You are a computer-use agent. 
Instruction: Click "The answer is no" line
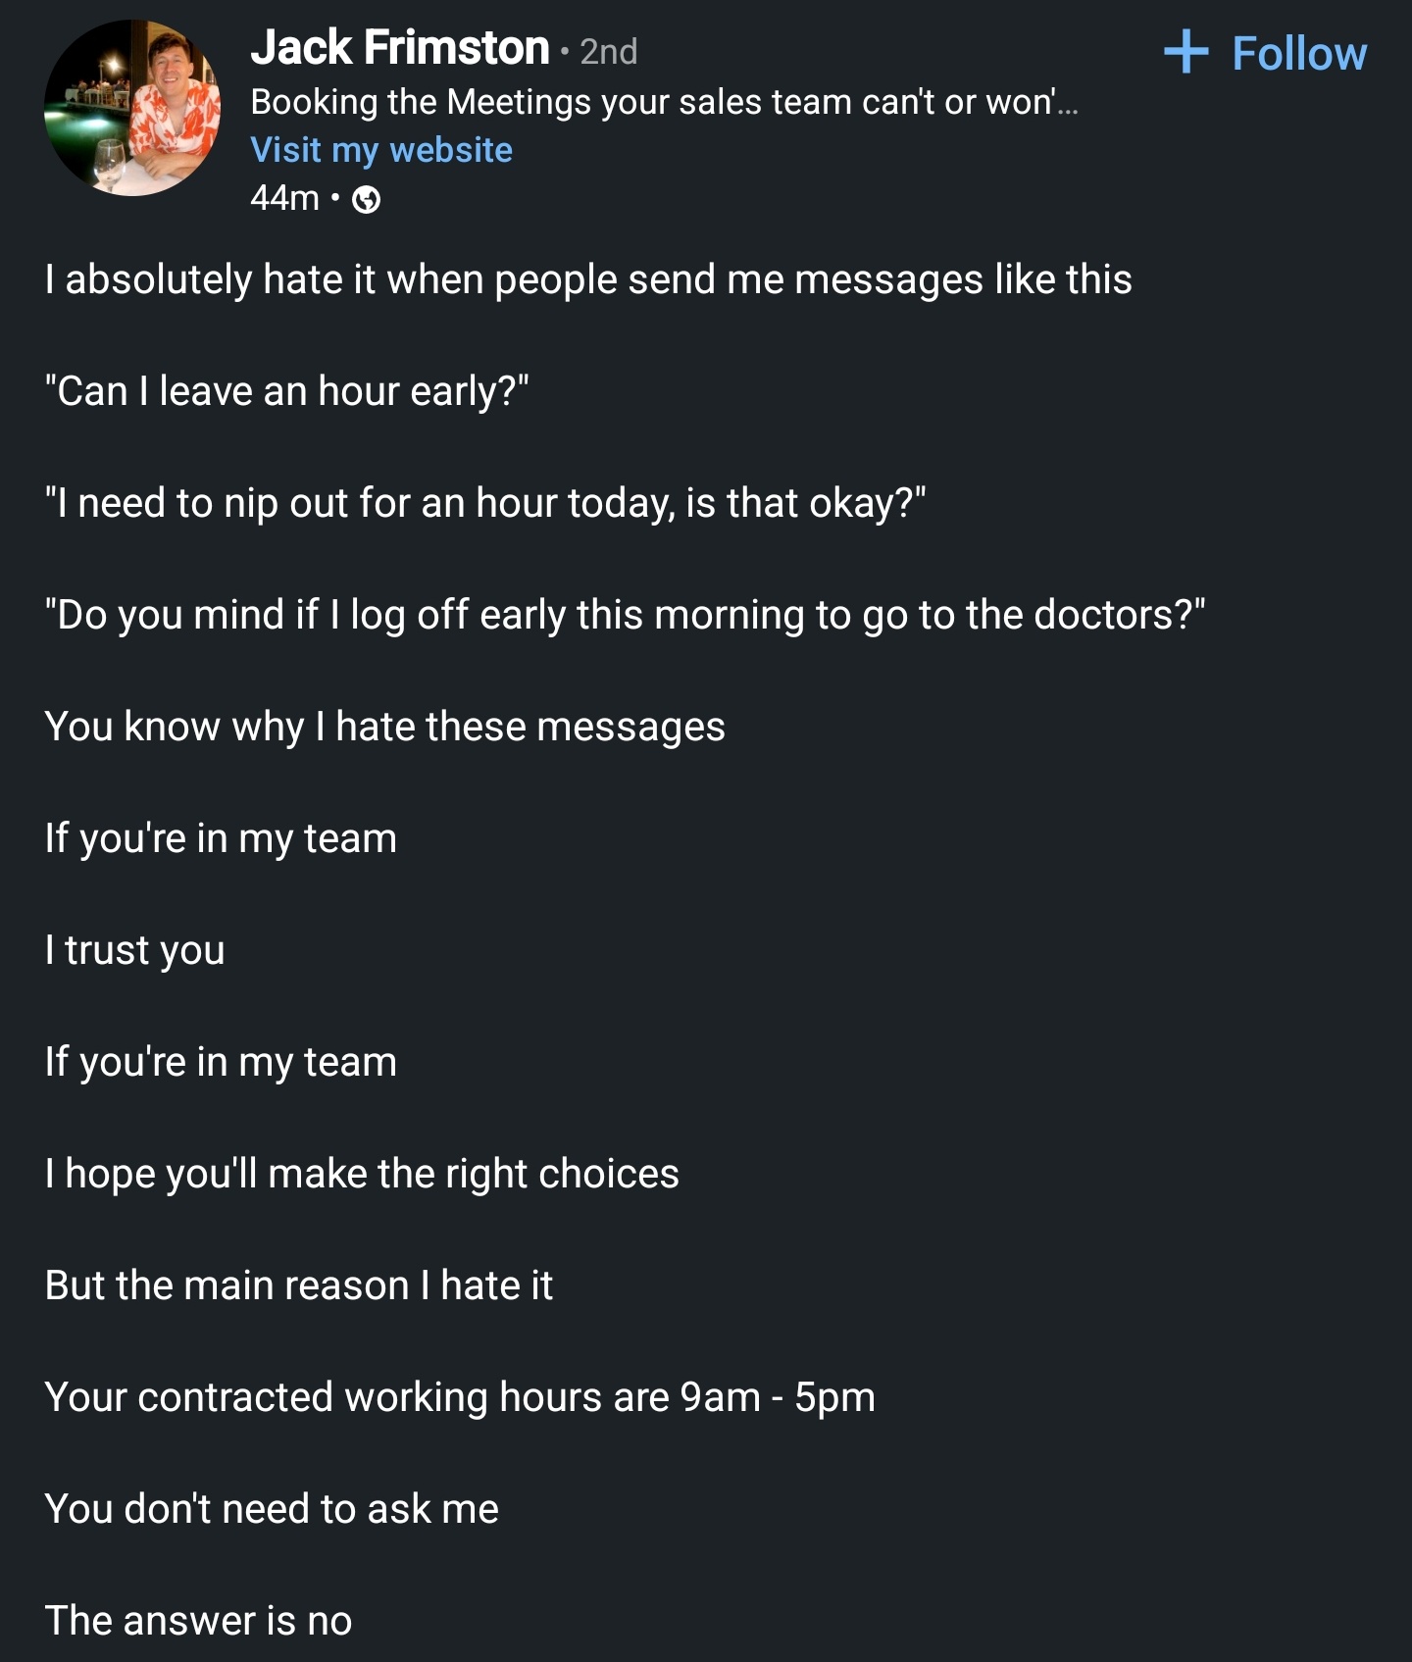198,1621
